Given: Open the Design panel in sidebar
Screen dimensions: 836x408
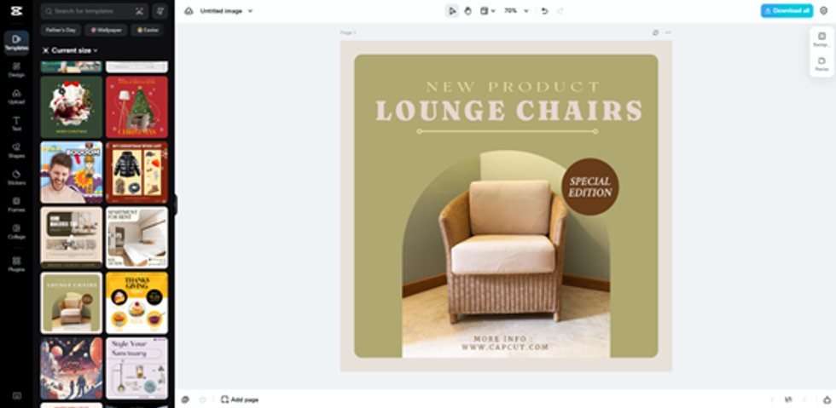Looking at the screenshot, I should pyautogui.click(x=16, y=69).
